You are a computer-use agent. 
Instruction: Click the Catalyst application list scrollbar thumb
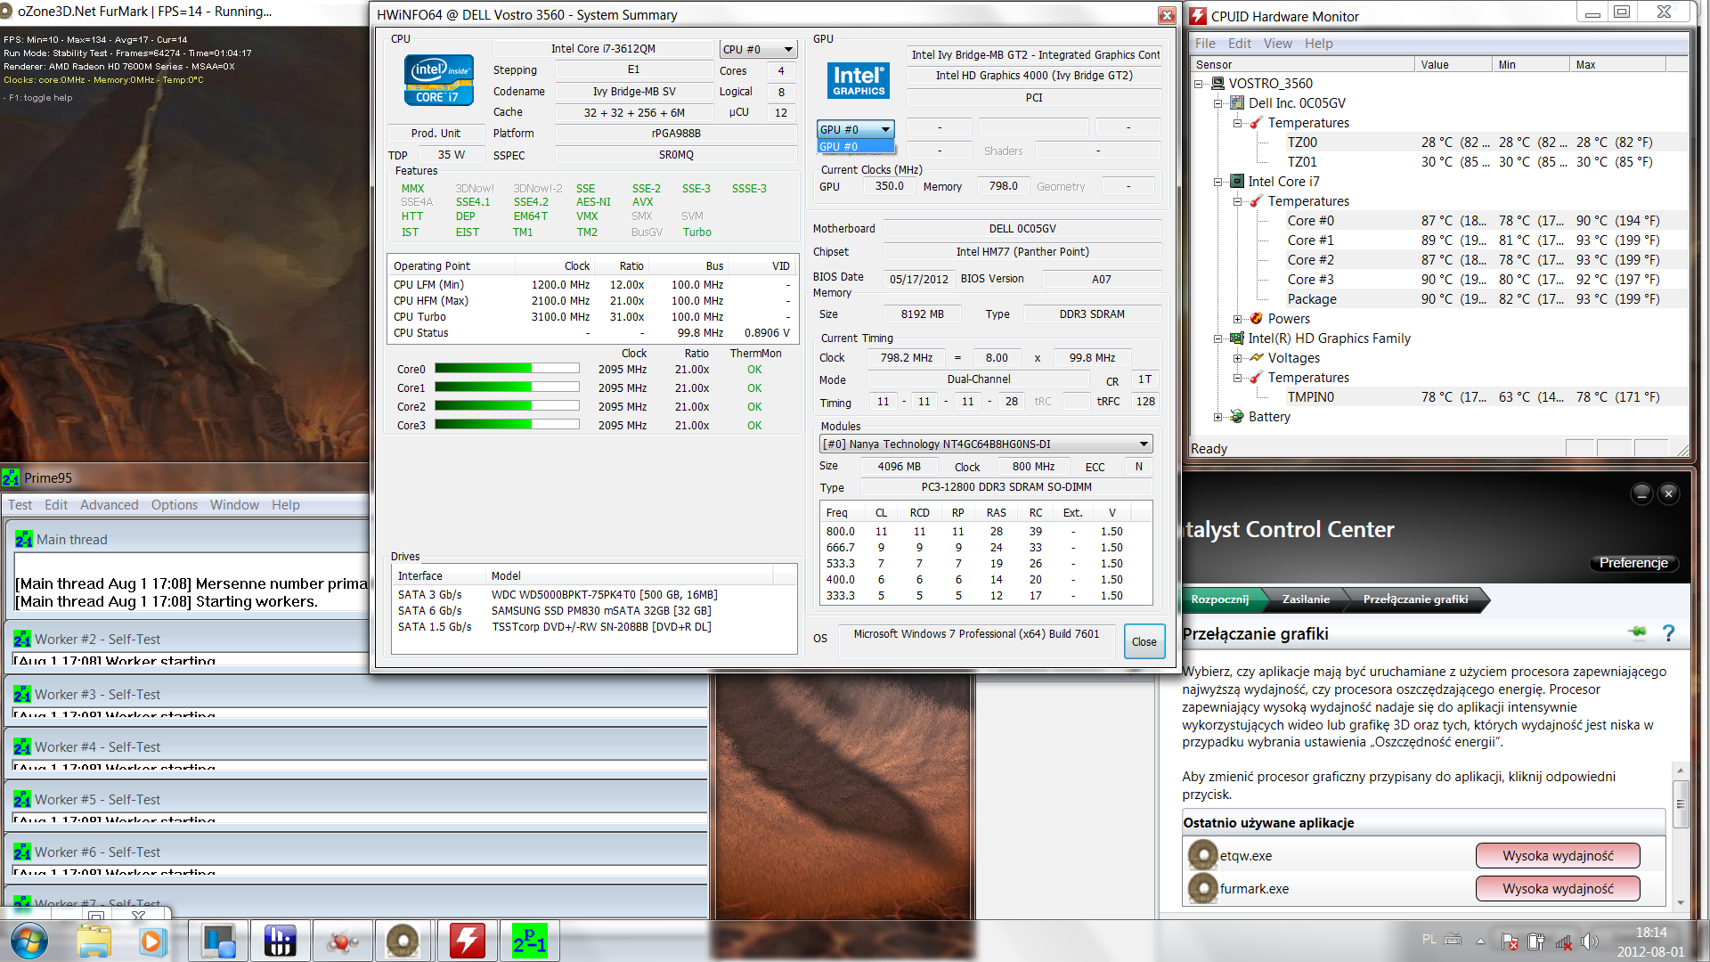pyautogui.click(x=1680, y=803)
